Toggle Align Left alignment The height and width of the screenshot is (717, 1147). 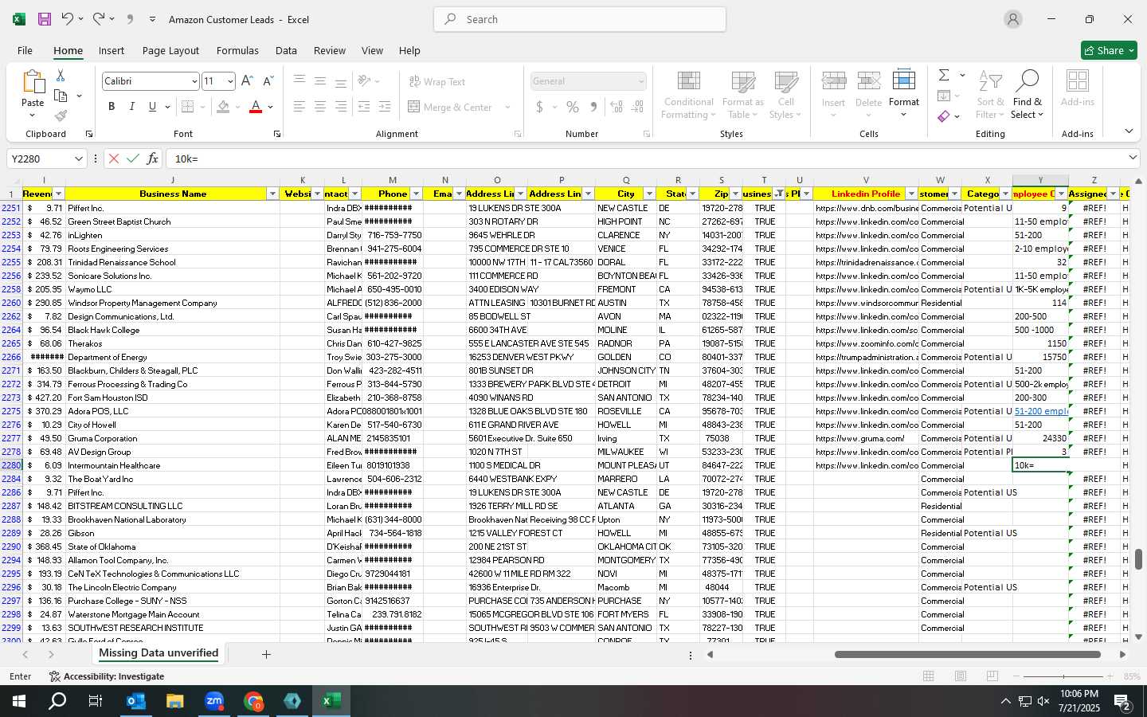pos(299,107)
